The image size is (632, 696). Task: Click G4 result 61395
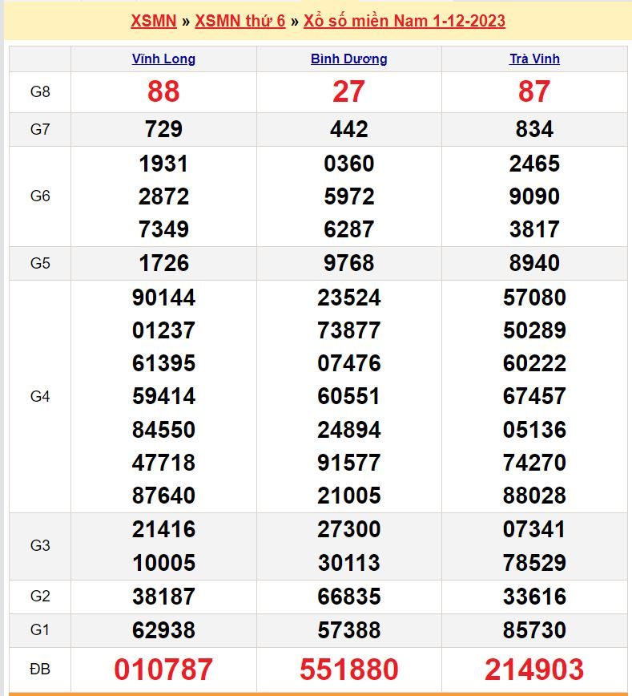(x=163, y=363)
